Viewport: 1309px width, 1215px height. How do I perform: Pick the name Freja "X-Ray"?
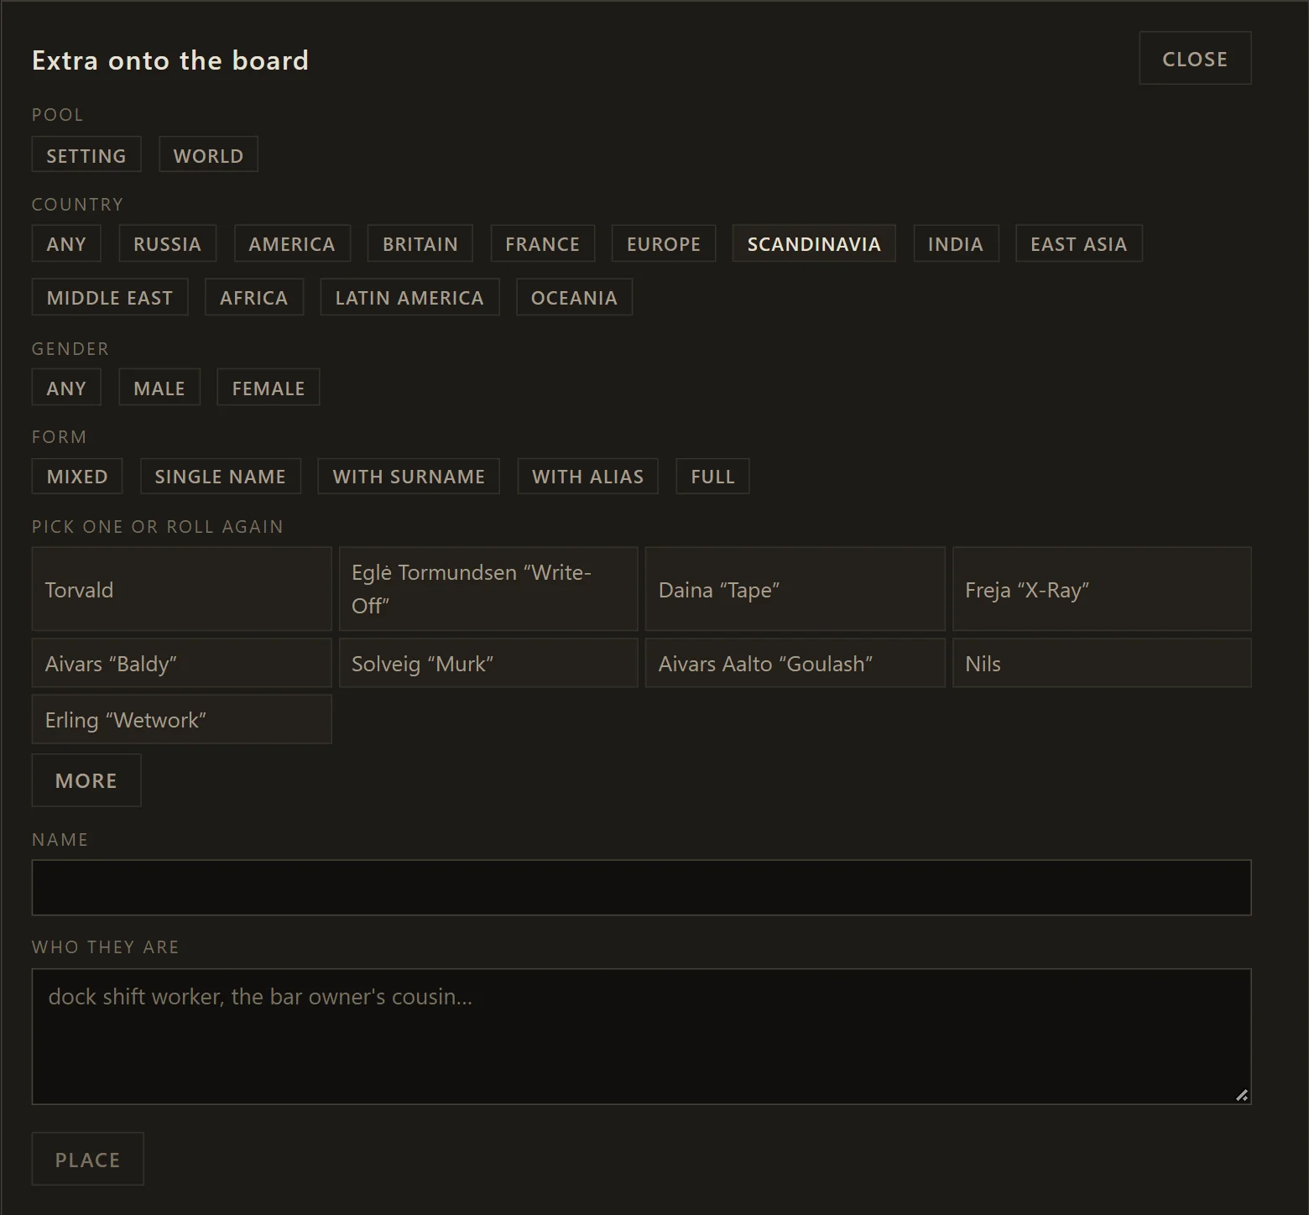pyautogui.click(x=1102, y=589)
